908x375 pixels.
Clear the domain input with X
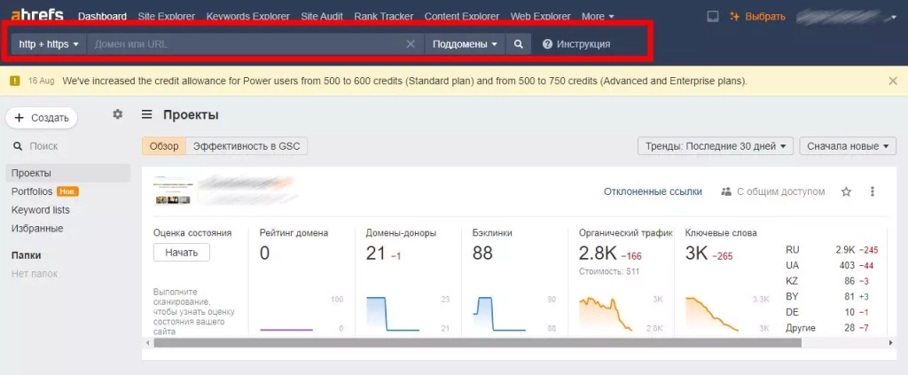pyautogui.click(x=411, y=44)
